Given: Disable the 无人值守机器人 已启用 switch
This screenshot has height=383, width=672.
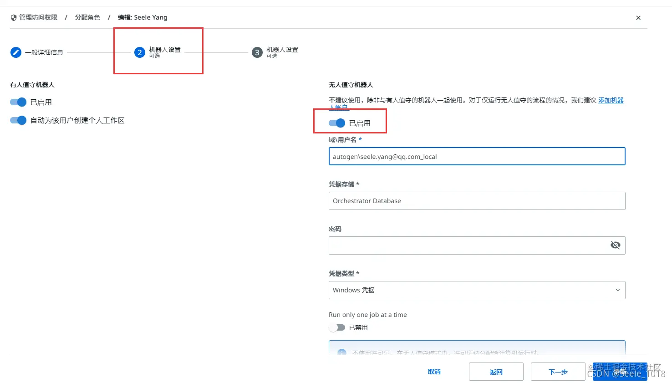Looking at the screenshot, I should coord(337,123).
